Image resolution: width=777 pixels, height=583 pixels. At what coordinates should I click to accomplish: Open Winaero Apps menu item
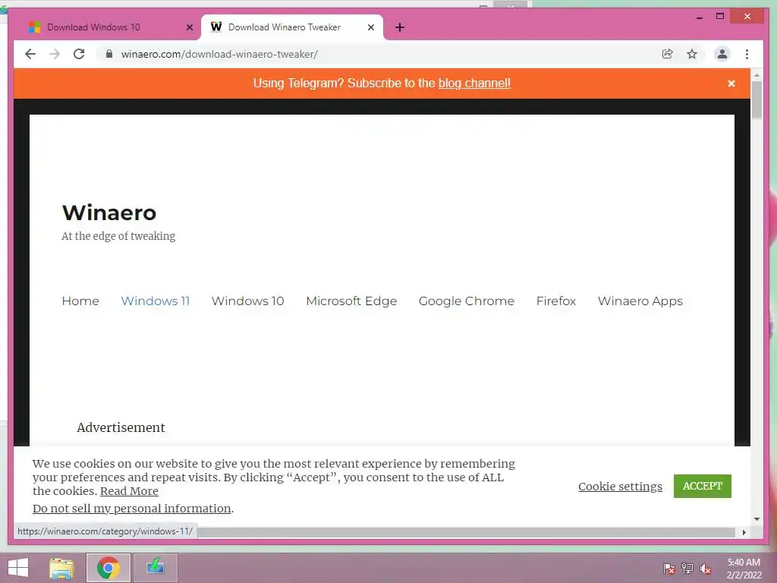(640, 301)
